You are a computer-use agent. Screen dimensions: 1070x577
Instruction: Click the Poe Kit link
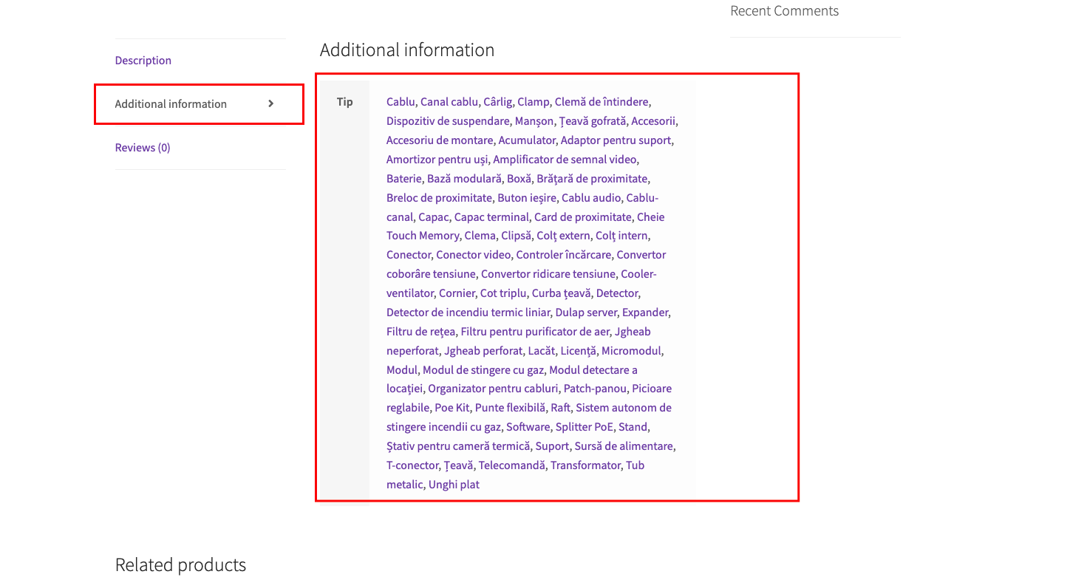pos(452,408)
